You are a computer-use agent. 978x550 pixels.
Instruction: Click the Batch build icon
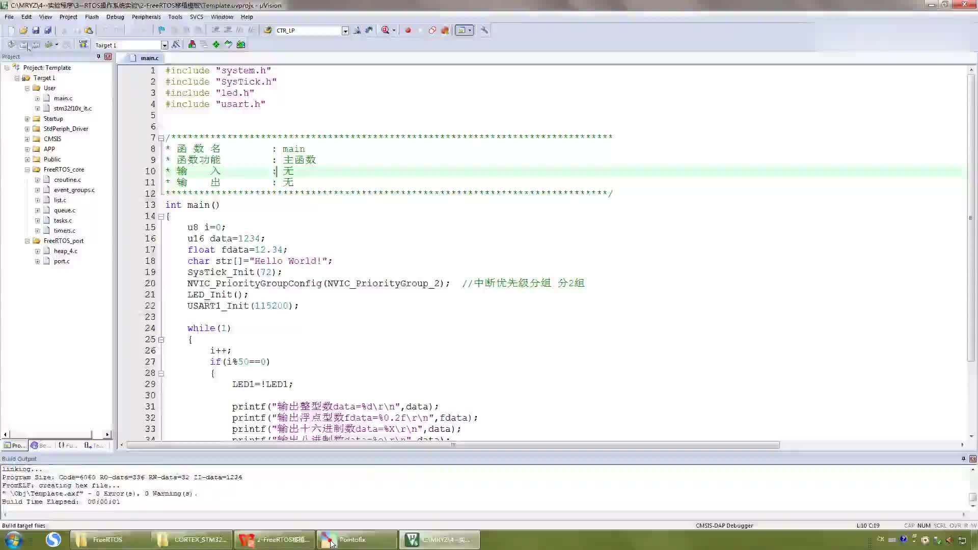(x=48, y=45)
